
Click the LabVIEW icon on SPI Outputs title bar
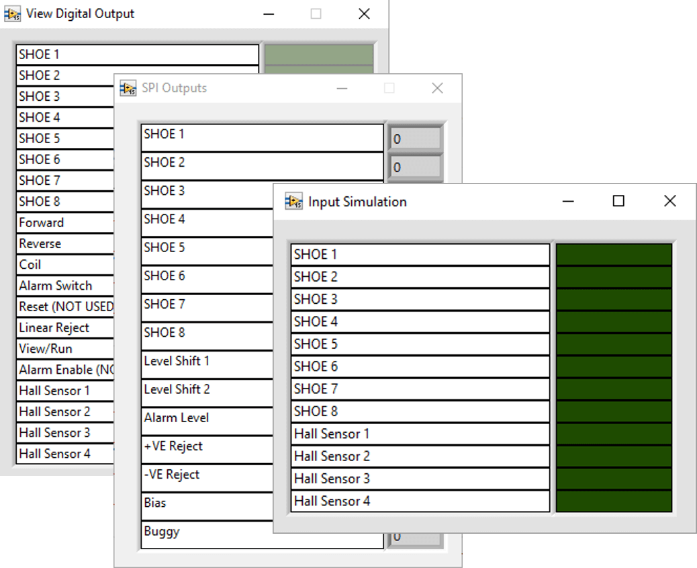128,88
